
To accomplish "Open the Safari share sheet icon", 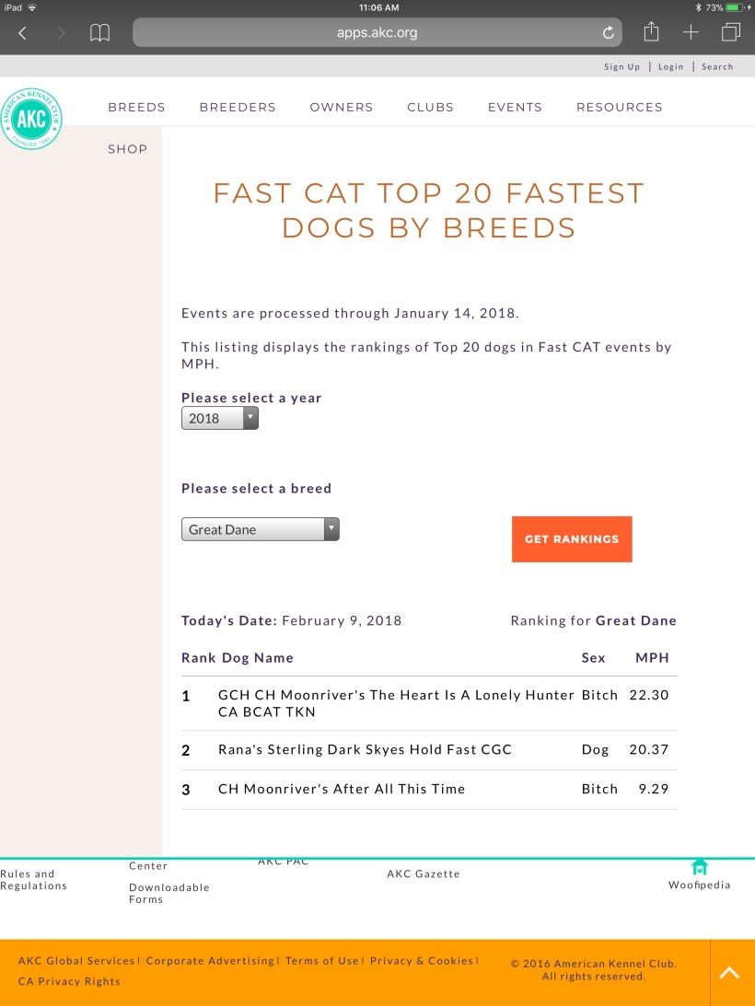I will [651, 32].
